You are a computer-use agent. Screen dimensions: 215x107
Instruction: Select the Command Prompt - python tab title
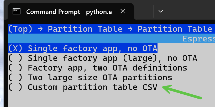(x=69, y=12)
